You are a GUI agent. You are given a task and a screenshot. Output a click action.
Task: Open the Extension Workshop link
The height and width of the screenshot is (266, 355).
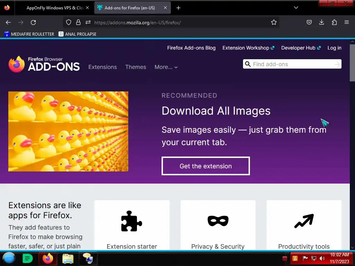click(x=248, y=48)
